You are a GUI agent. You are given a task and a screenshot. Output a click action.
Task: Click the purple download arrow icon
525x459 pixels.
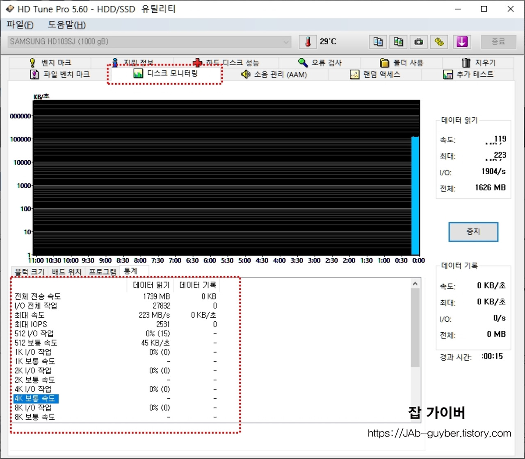(x=462, y=41)
